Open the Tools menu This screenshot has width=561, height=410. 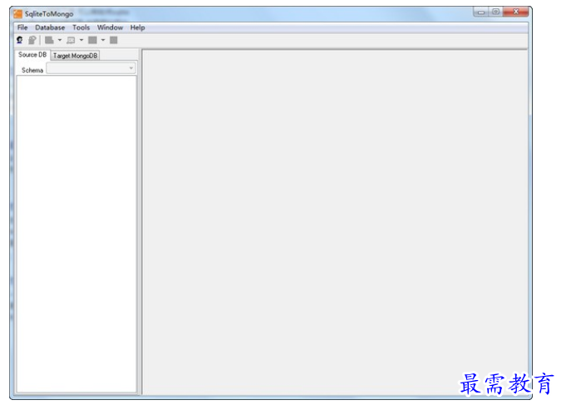(x=81, y=27)
